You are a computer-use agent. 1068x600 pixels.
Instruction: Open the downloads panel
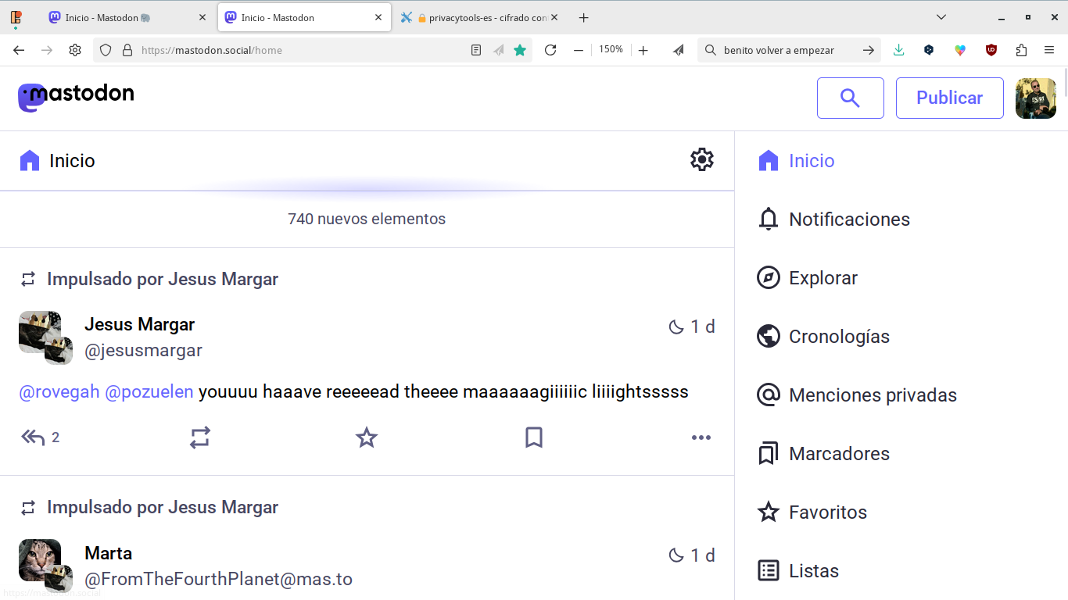[x=898, y=50]
